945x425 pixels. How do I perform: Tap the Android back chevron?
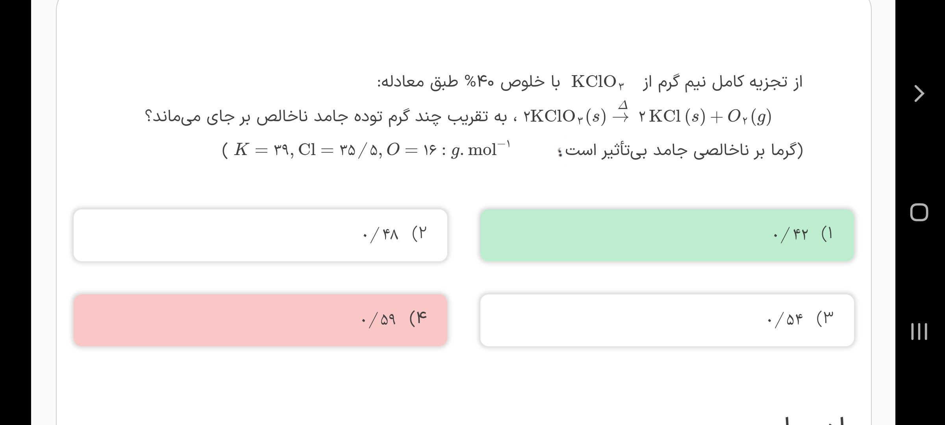click(919, 94)
